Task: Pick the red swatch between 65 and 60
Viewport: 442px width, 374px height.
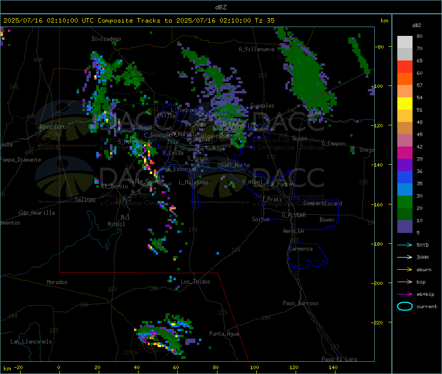Action: click(405, 66)
